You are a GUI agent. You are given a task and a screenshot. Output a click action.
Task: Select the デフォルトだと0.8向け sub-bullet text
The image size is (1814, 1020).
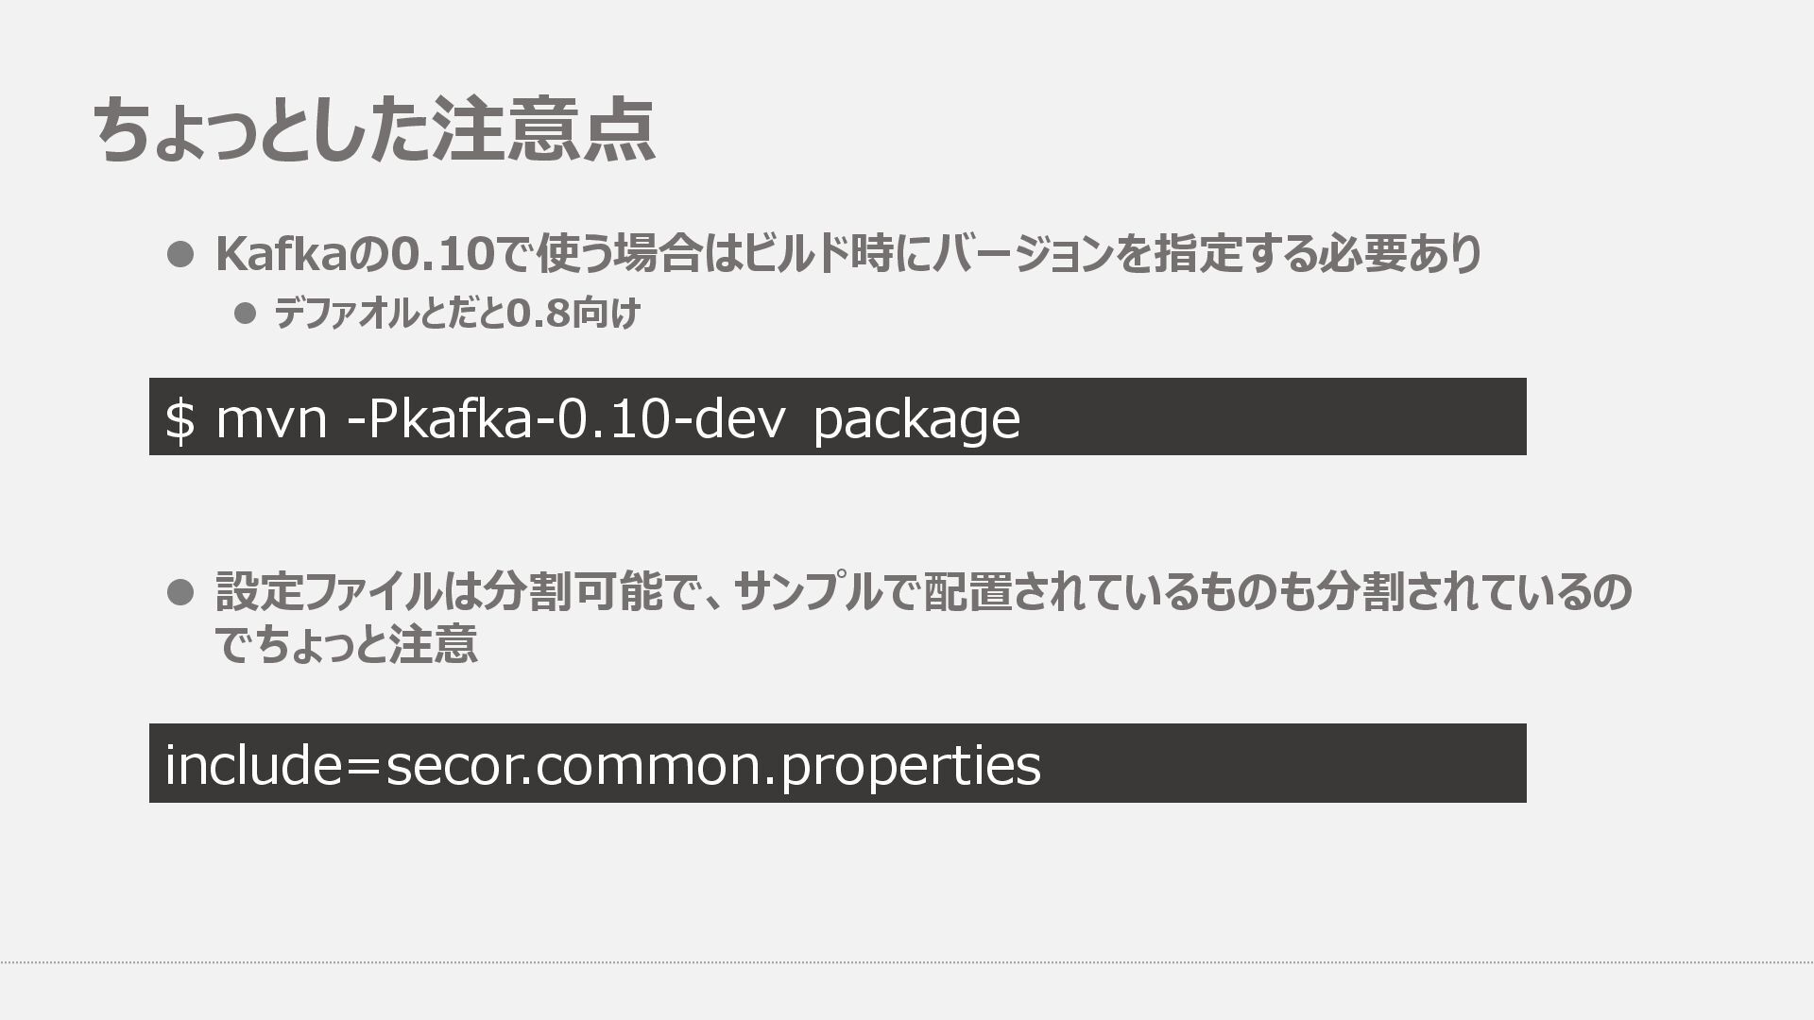[x=457, y=313]
